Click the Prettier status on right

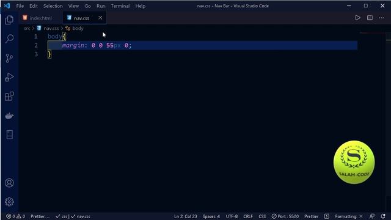click(x=311, y=216)
